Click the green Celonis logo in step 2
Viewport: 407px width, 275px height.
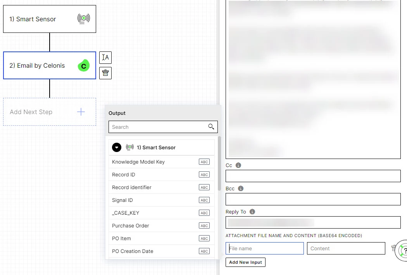84,65
